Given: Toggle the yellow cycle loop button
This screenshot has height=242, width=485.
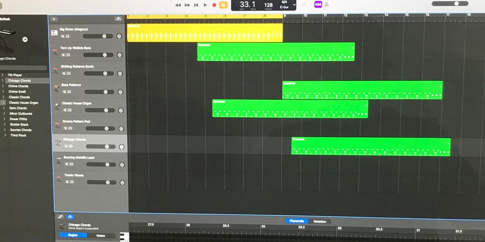Looking at the screenshot, I should tap(223, 5).
